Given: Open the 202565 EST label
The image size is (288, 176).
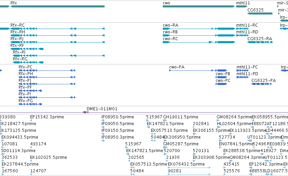Looking at the screenshot, I should pos(136,157).
